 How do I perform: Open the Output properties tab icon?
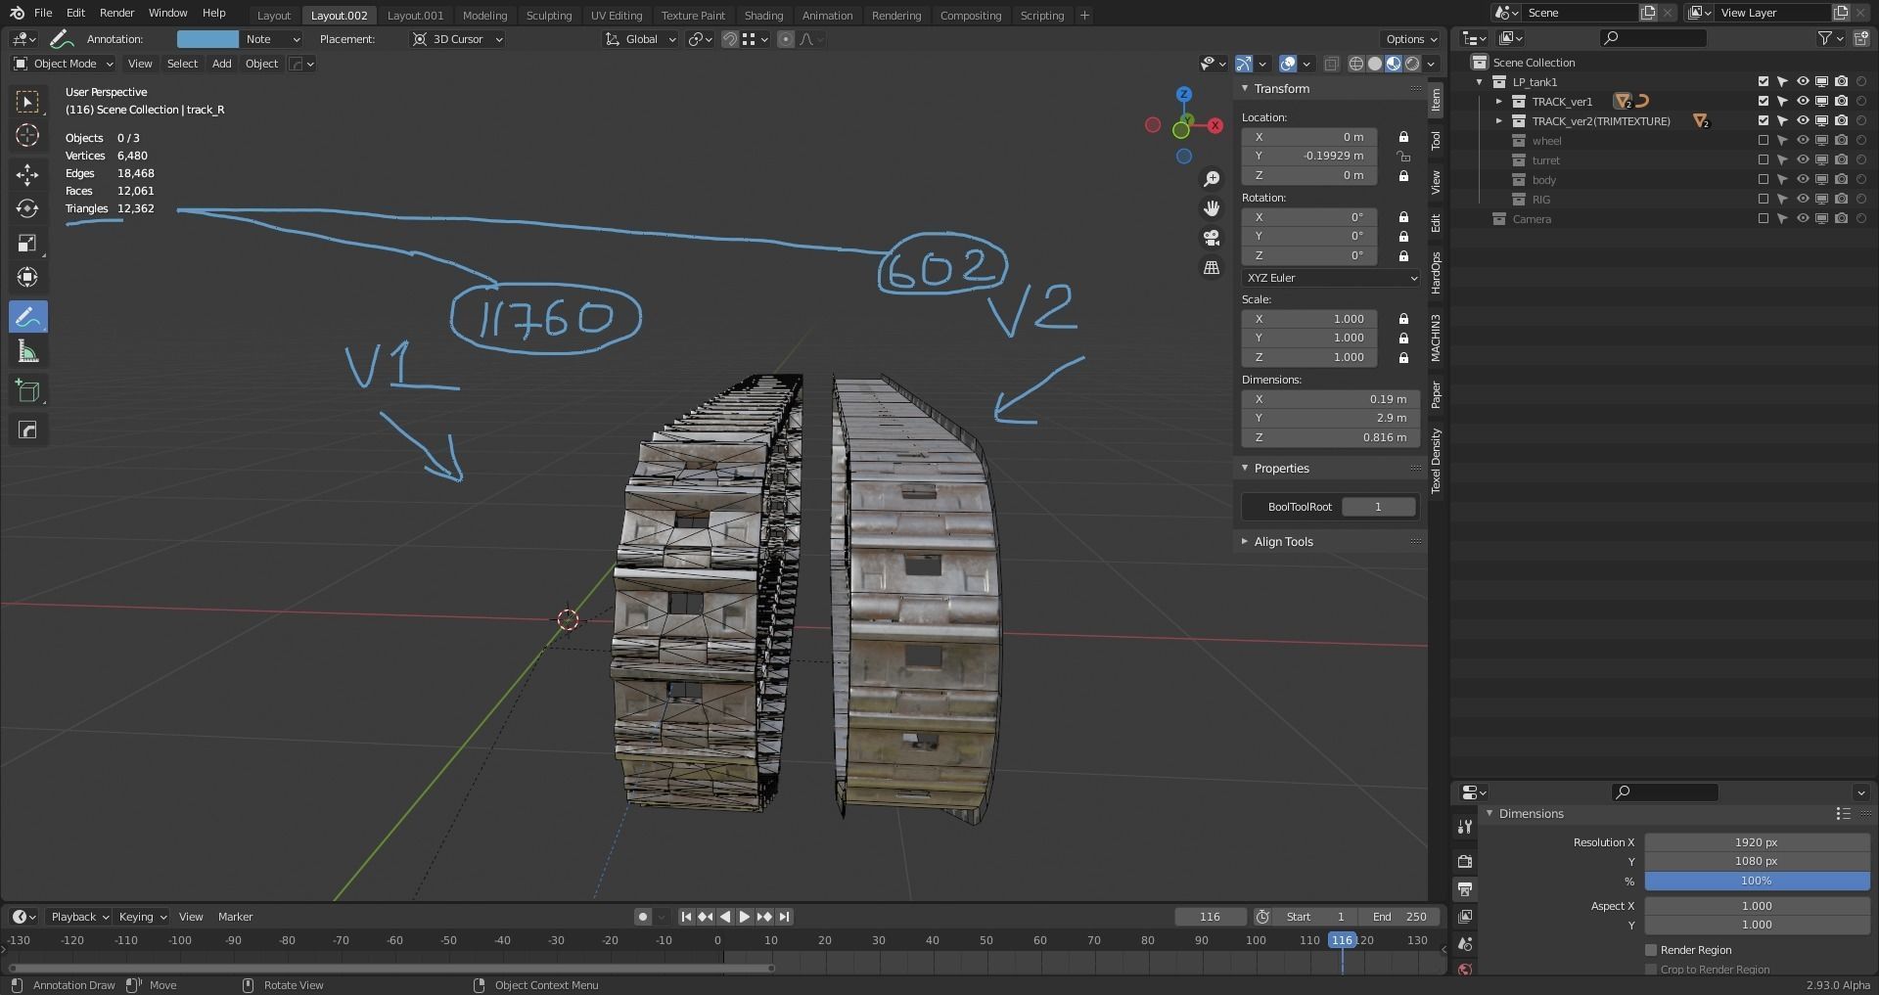click(1465, 888)
